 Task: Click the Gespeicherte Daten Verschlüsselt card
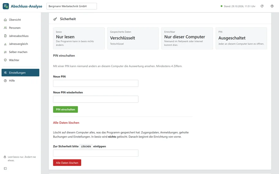(133, 38)
